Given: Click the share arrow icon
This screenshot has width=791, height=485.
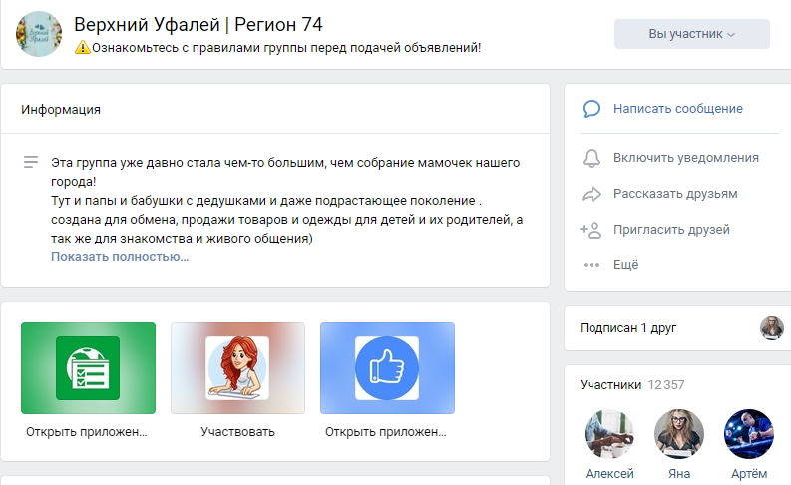Looking at the screenshot, I should tap(592, 194).
